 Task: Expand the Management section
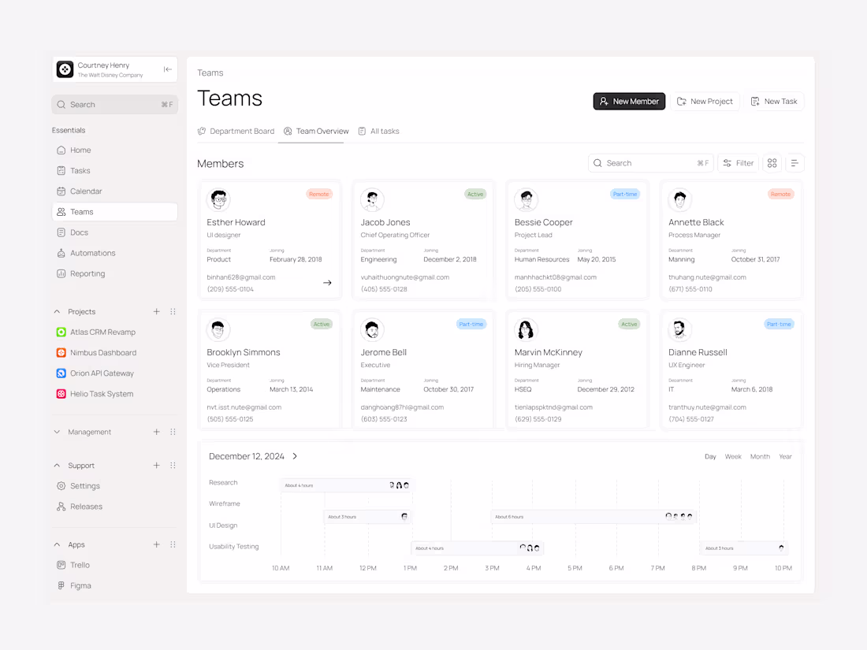56,432
